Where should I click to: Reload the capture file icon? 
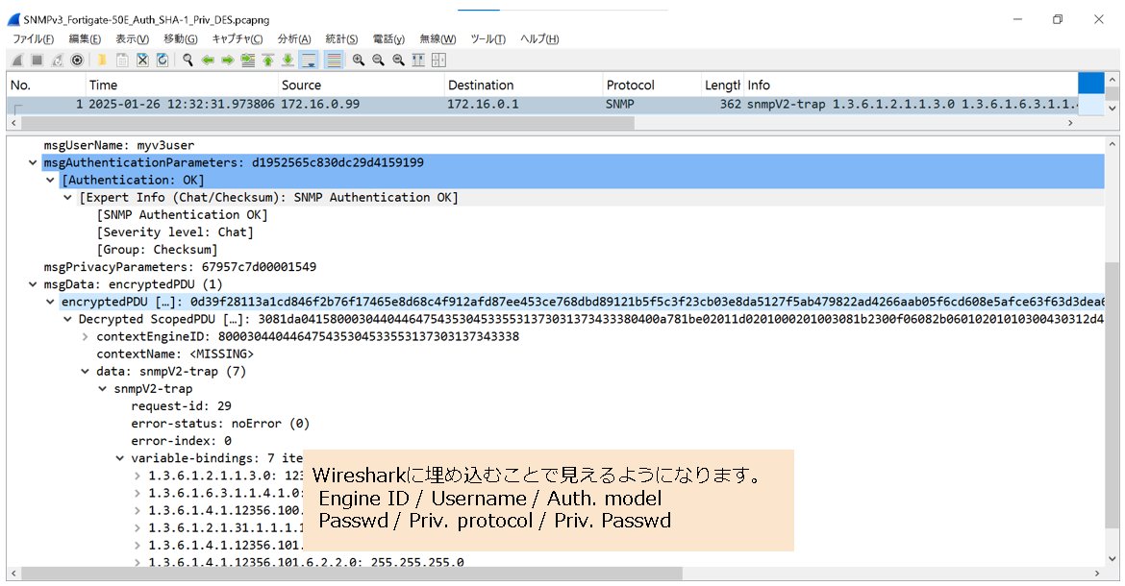162,61
